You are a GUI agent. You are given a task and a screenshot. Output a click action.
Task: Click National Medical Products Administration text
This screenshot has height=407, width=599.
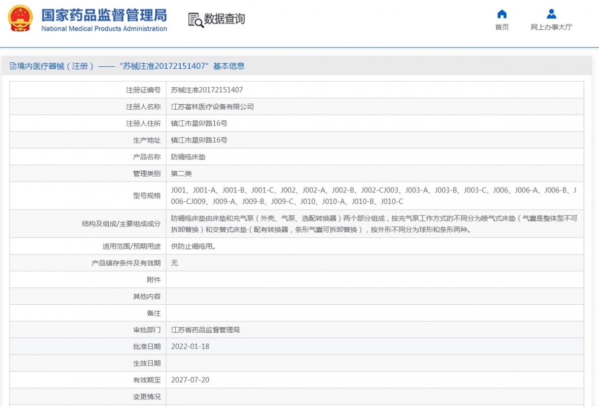[x=104, y=29]
